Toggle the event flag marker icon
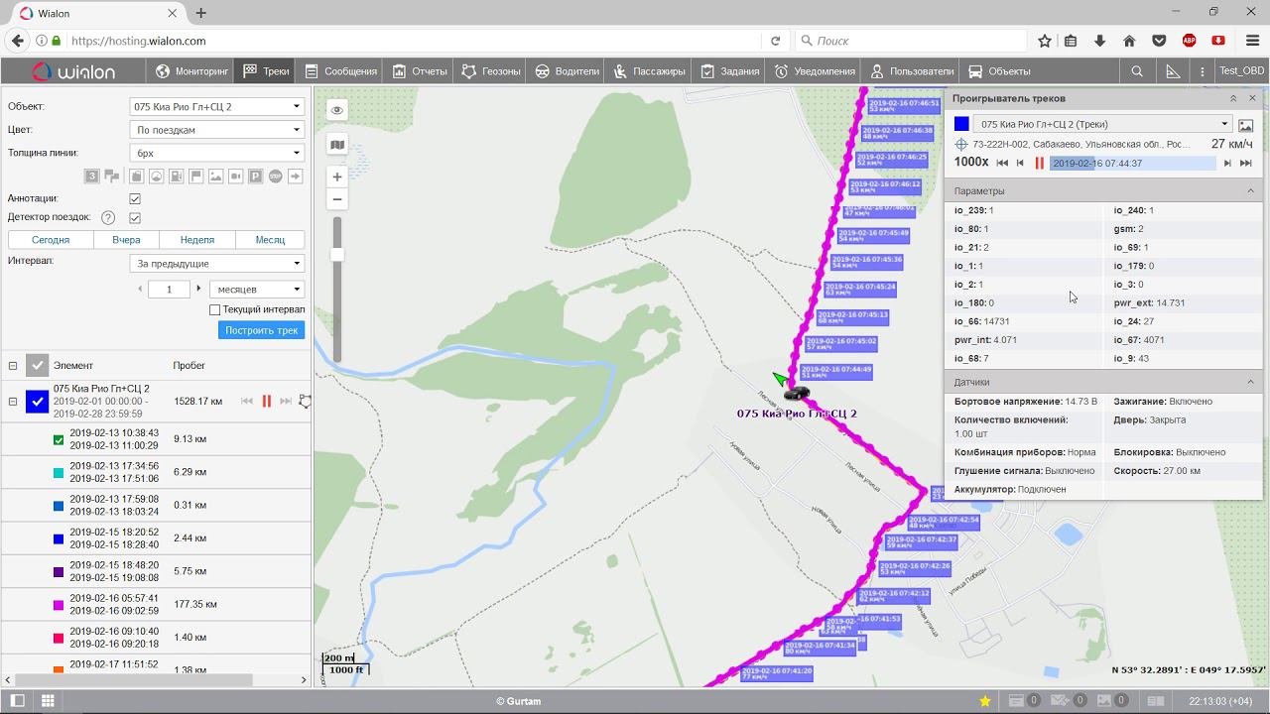This screenshot has height=714, width=1270. click(196, 177)
